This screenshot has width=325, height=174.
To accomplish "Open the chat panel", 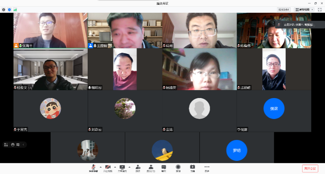I will point(164,168).
